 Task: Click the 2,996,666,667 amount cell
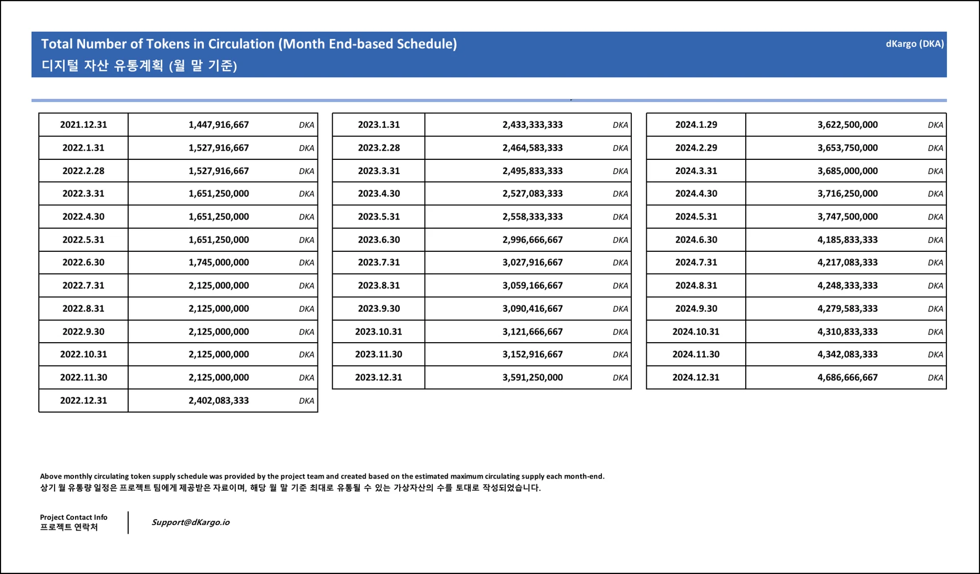click(532, 240)
